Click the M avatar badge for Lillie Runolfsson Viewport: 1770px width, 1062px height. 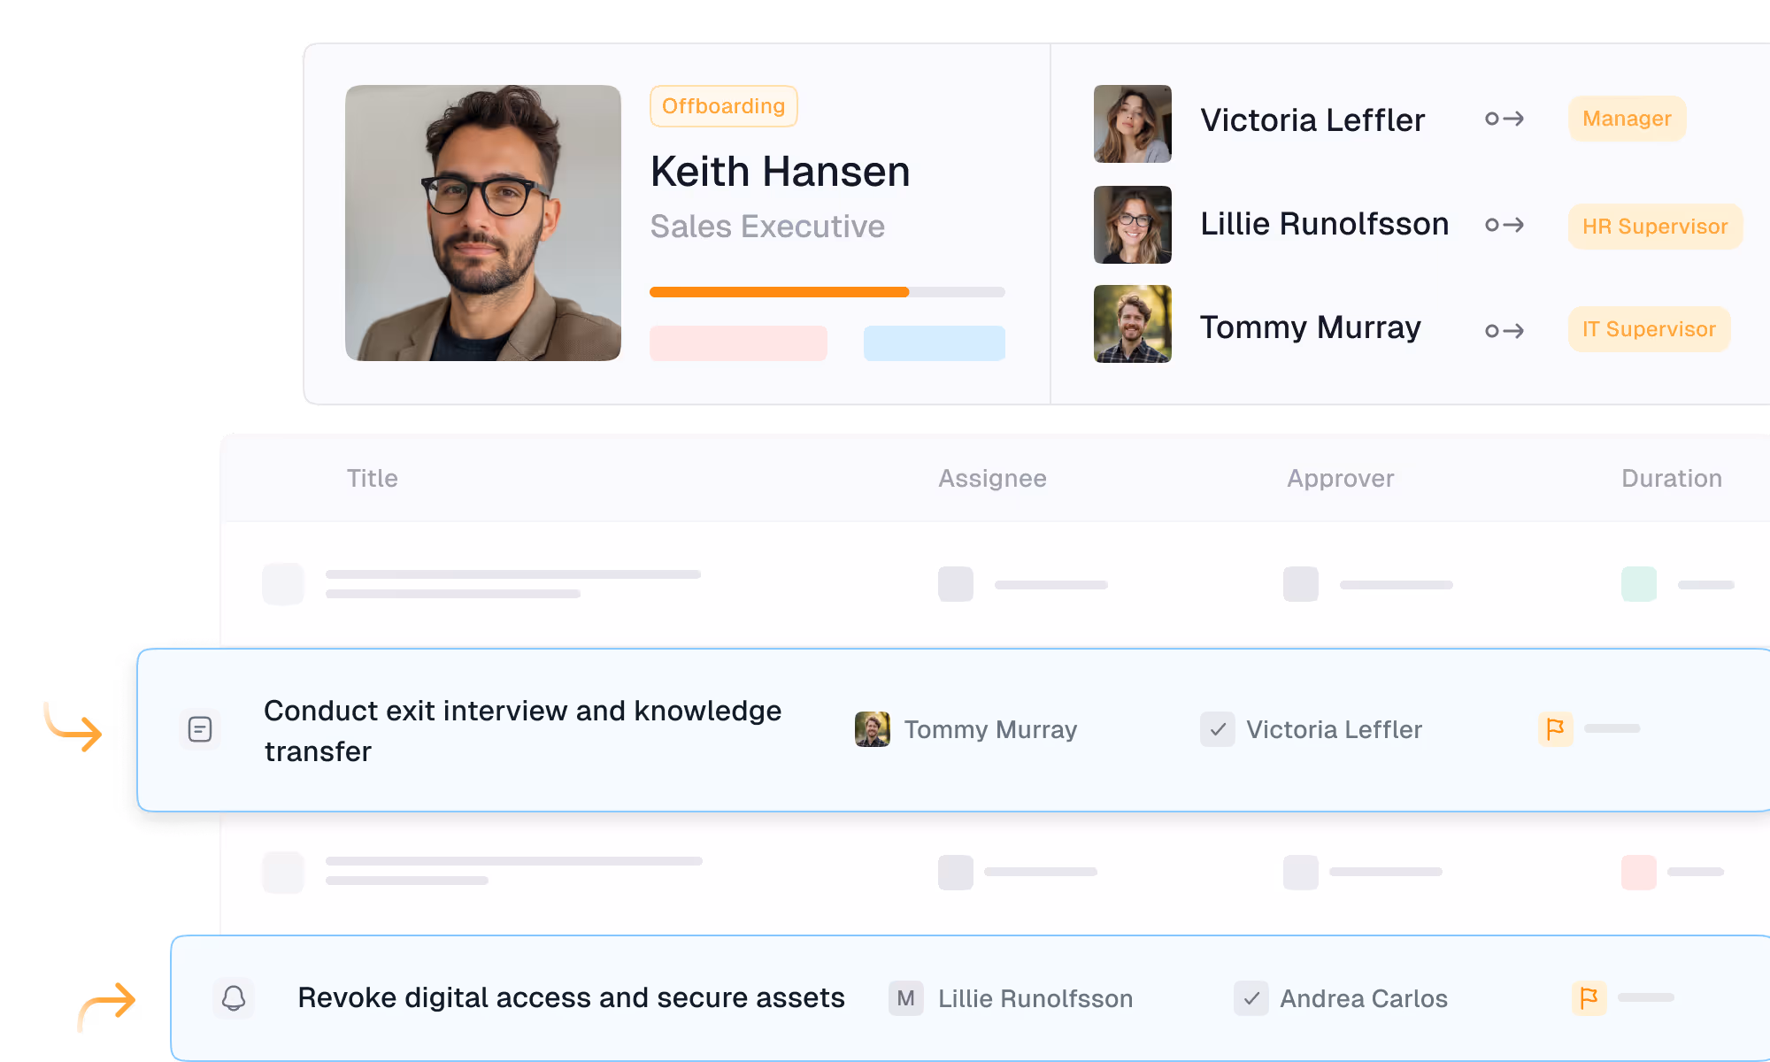point(905,998)
